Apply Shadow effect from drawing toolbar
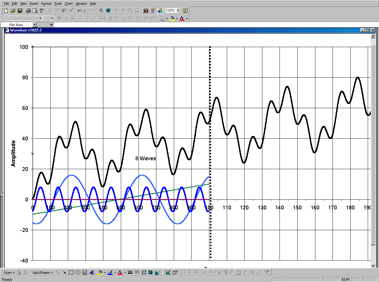Image resolution: width=379 pixels, height=282 pixels. pyautogui.click(x=150, y=273)
